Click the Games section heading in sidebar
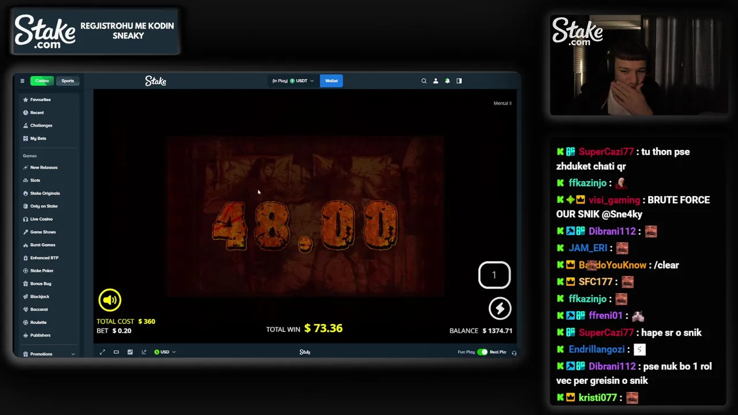Screen dimensions: 738x415 (x=30, y=156)
